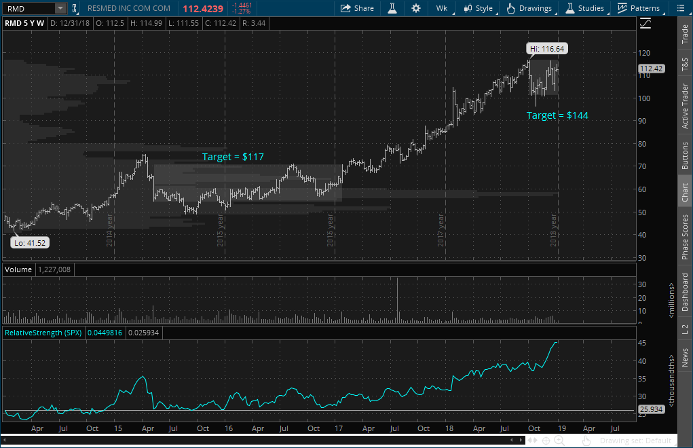Select the Phase Scores side tab
The image size is (693, 448).
[x=685, y=237]
